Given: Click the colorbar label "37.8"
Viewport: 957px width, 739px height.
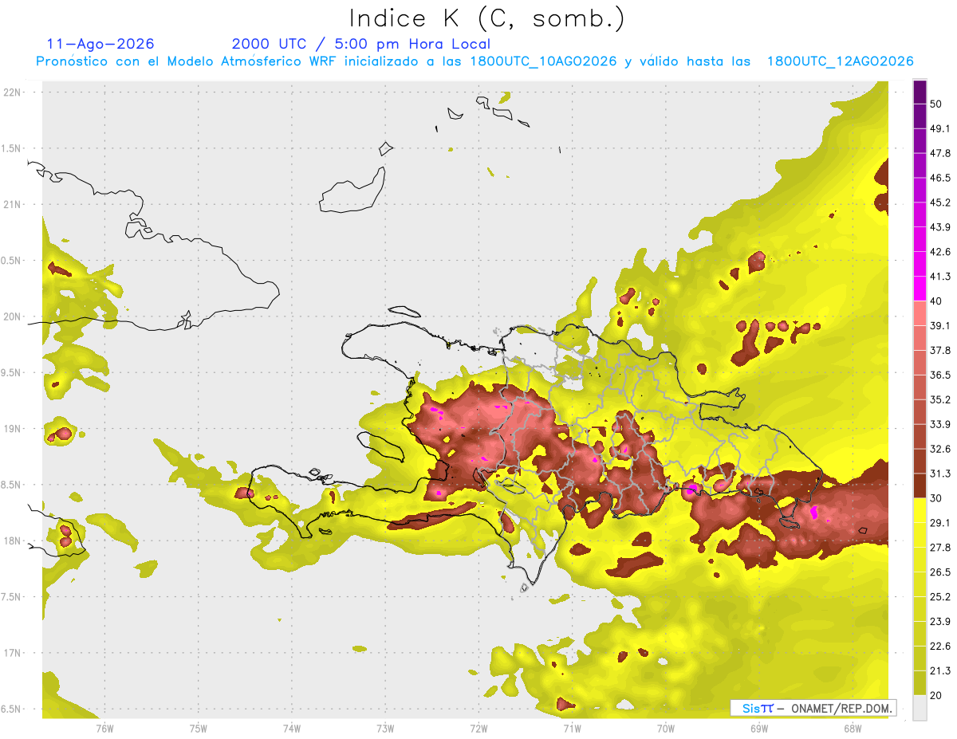Looking at the screenshot, I should 940,350.
